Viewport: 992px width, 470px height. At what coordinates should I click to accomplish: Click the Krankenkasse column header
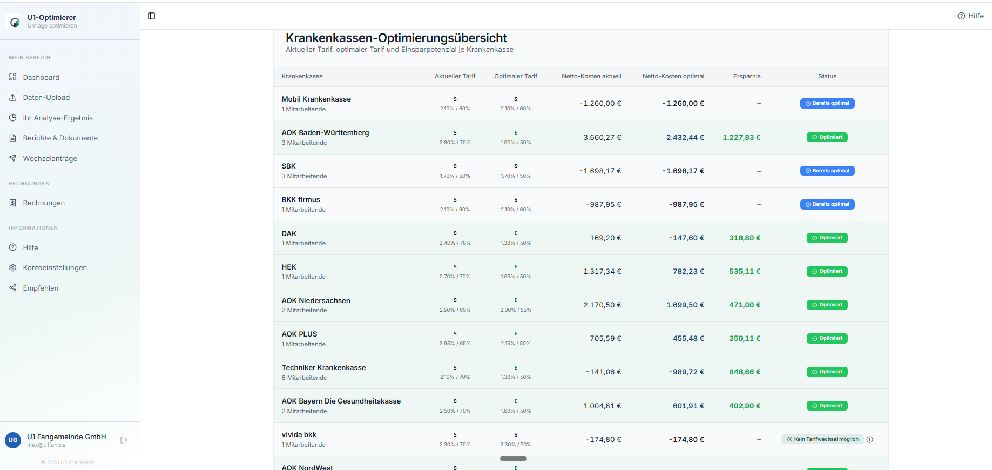pyautogui.click(x=302, y=76)
